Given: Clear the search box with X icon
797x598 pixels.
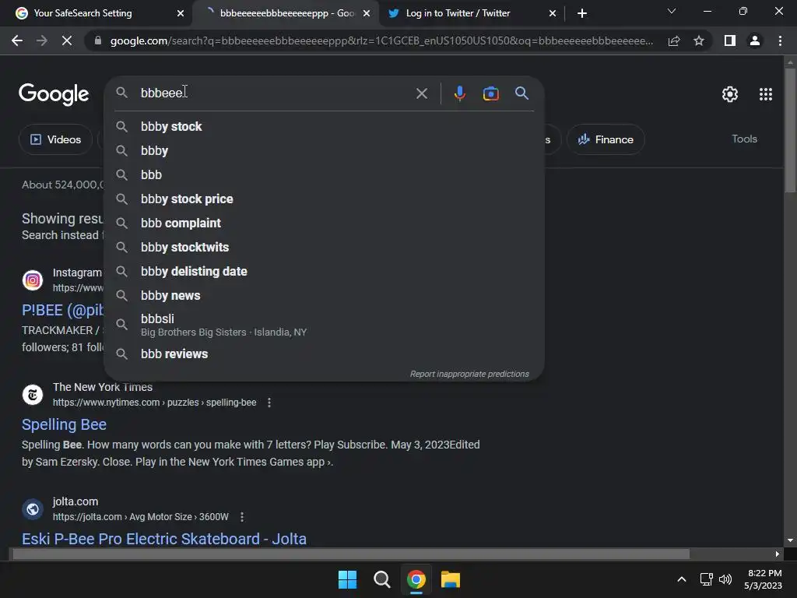Looking at the screenshot, I should tap(421, 93).
